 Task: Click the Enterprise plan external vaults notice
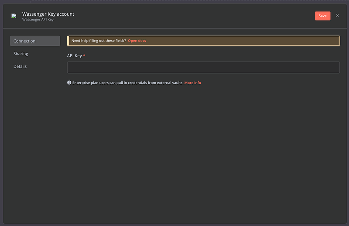tap(127, 82)
